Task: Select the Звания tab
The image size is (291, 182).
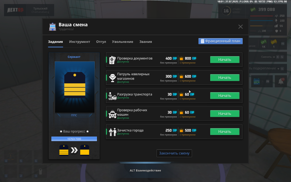Action: pos(145,42)
